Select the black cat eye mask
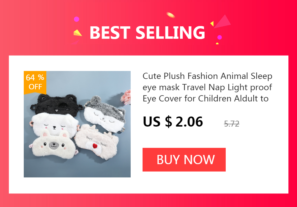Screen dimensions: 297x207 click(57, 105)
